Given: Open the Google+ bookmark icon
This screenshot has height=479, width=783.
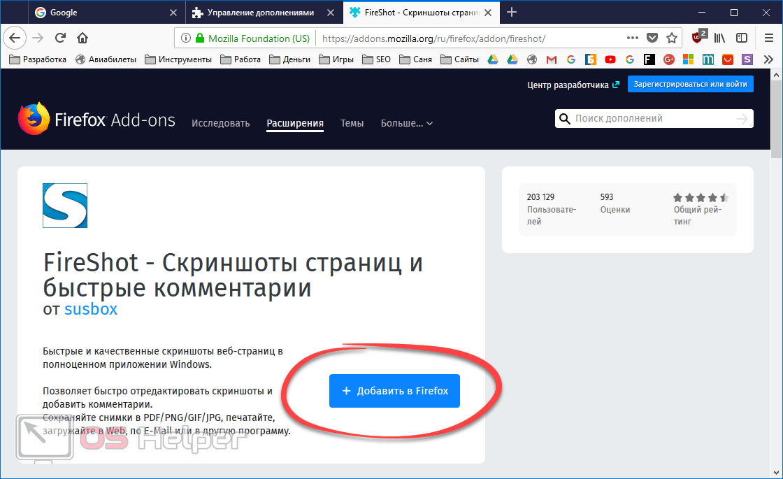Looking at the screenshot, I should 668,59.
